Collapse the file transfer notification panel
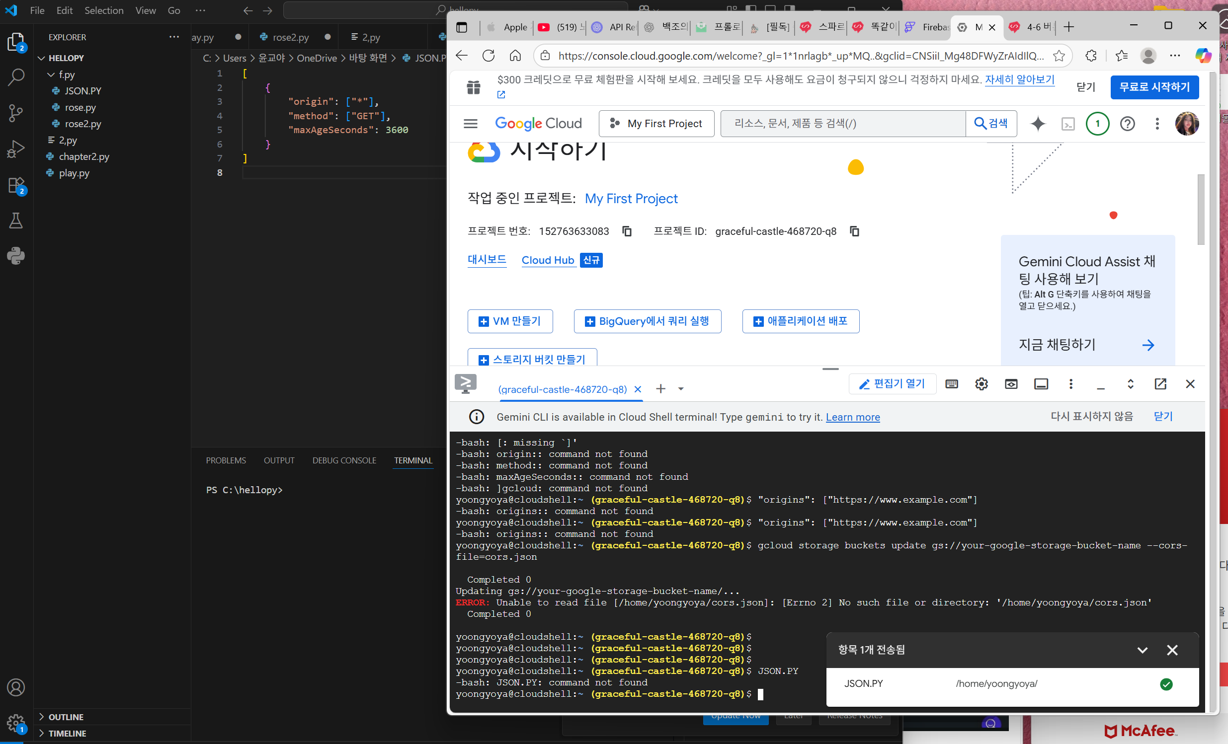Screen dimensions: 1228x744 [1143, 650]
